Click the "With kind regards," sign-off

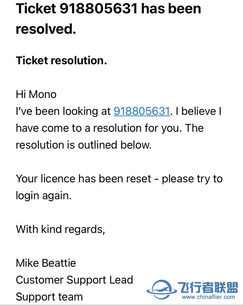[60, 229]
